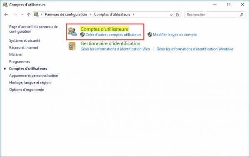The image size is (250, 157).
Task: Click shield icon beside Créer d'autres comptes
Action: 82,35
